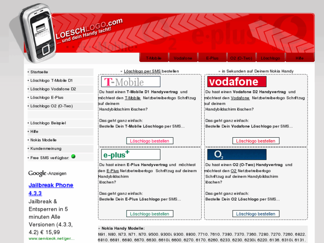Open Löschlogo Beispiel in the sidebar

60,123
